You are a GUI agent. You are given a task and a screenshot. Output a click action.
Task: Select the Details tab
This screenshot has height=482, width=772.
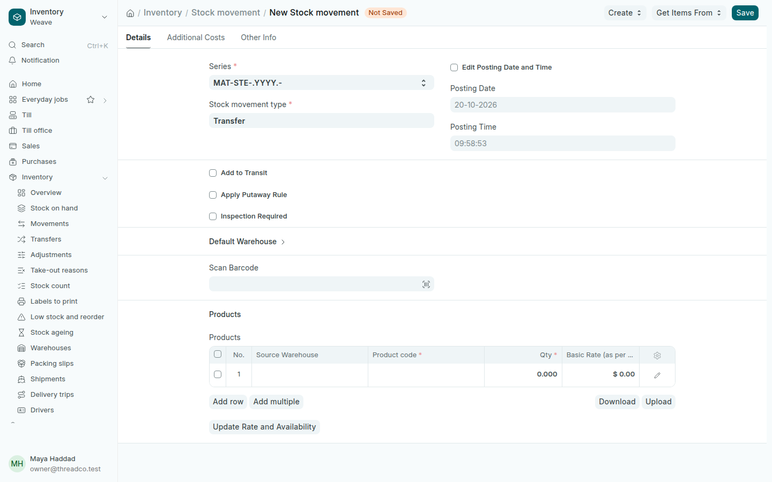coord(138,37)
